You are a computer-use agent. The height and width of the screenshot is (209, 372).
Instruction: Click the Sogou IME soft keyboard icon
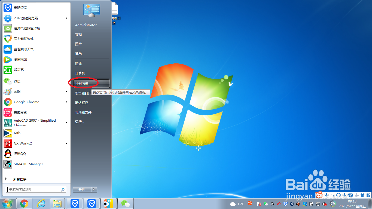pyautogui.click(x=350, y=195)
